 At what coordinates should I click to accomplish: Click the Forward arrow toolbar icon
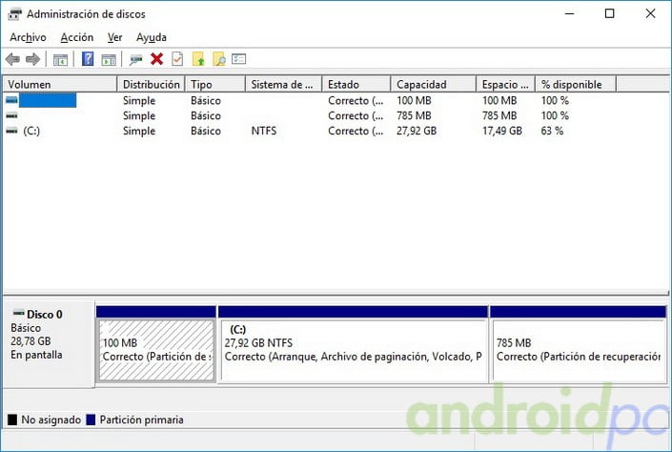tap(32, 59)
